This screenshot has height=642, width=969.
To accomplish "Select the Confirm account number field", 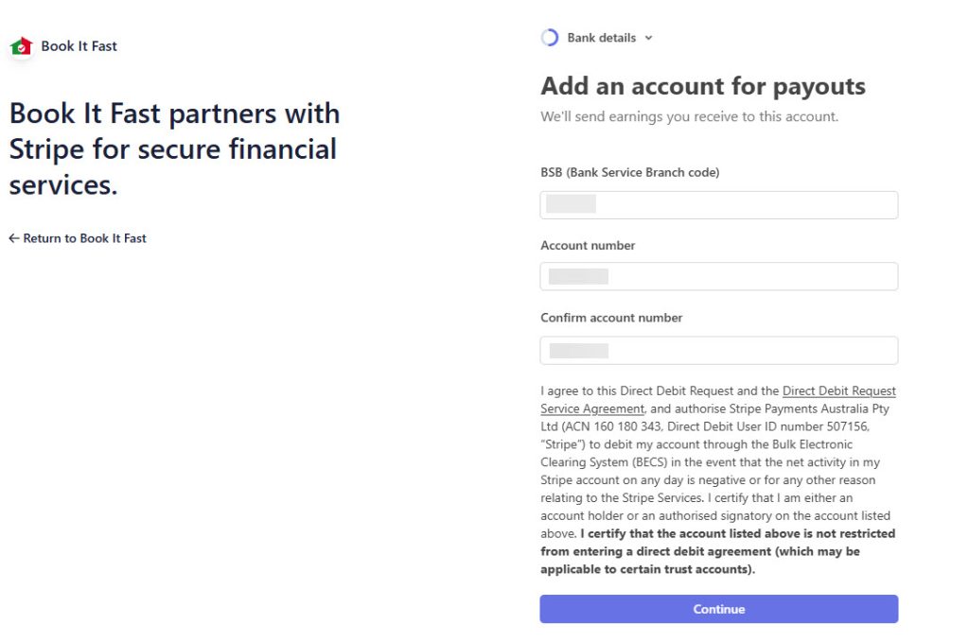I will [718, 350].
